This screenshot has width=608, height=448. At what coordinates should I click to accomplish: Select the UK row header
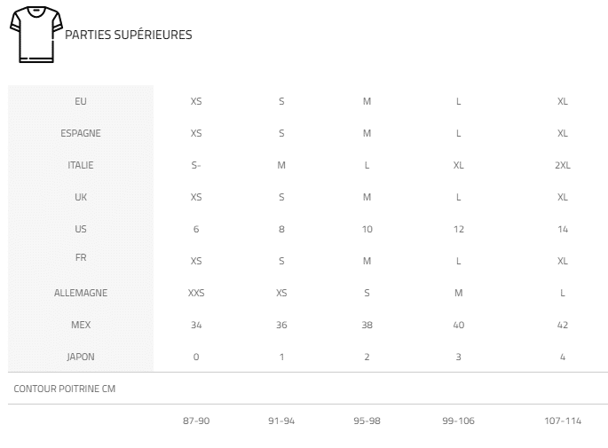(81, 197)
